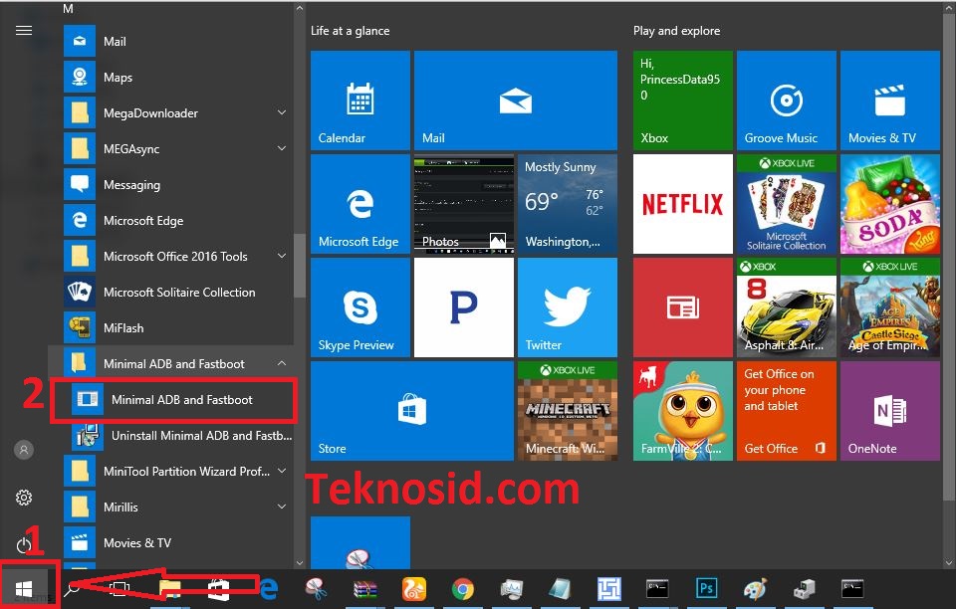Open Mail from the app list
Screen dimensions: 956x609
pos(177,42)
